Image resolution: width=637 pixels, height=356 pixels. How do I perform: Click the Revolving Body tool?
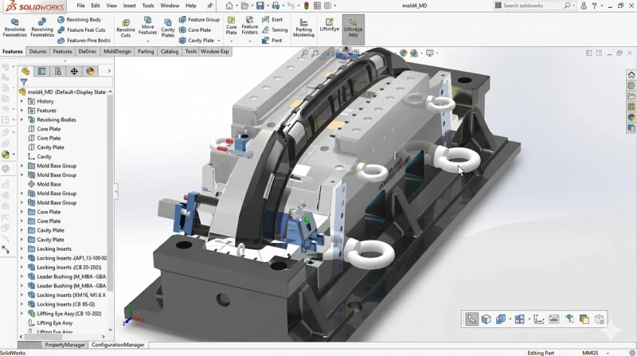(x=79, y=19)
